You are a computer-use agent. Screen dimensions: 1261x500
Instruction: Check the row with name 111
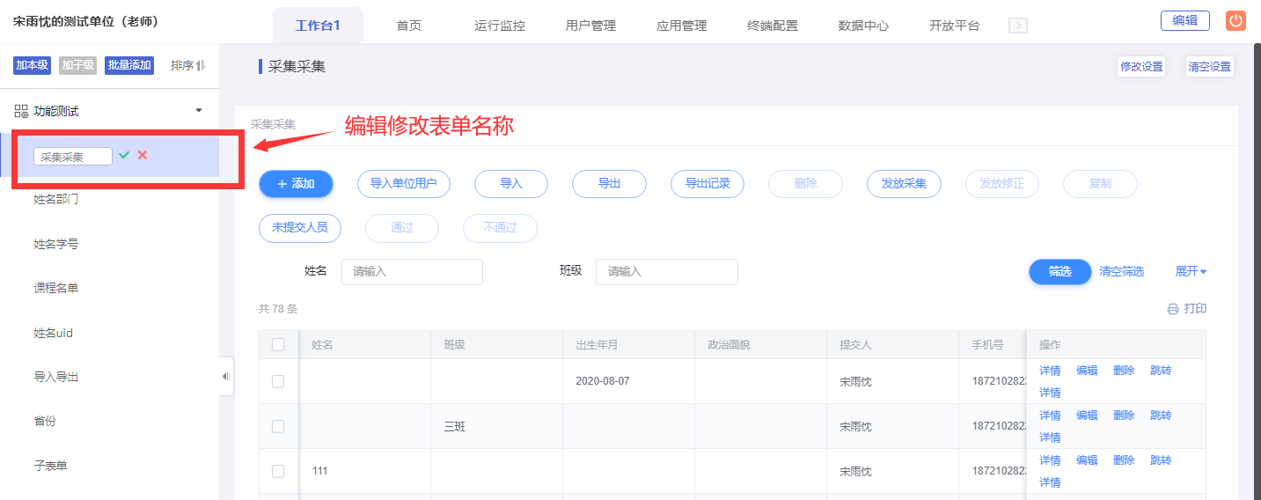click(278, 471)
